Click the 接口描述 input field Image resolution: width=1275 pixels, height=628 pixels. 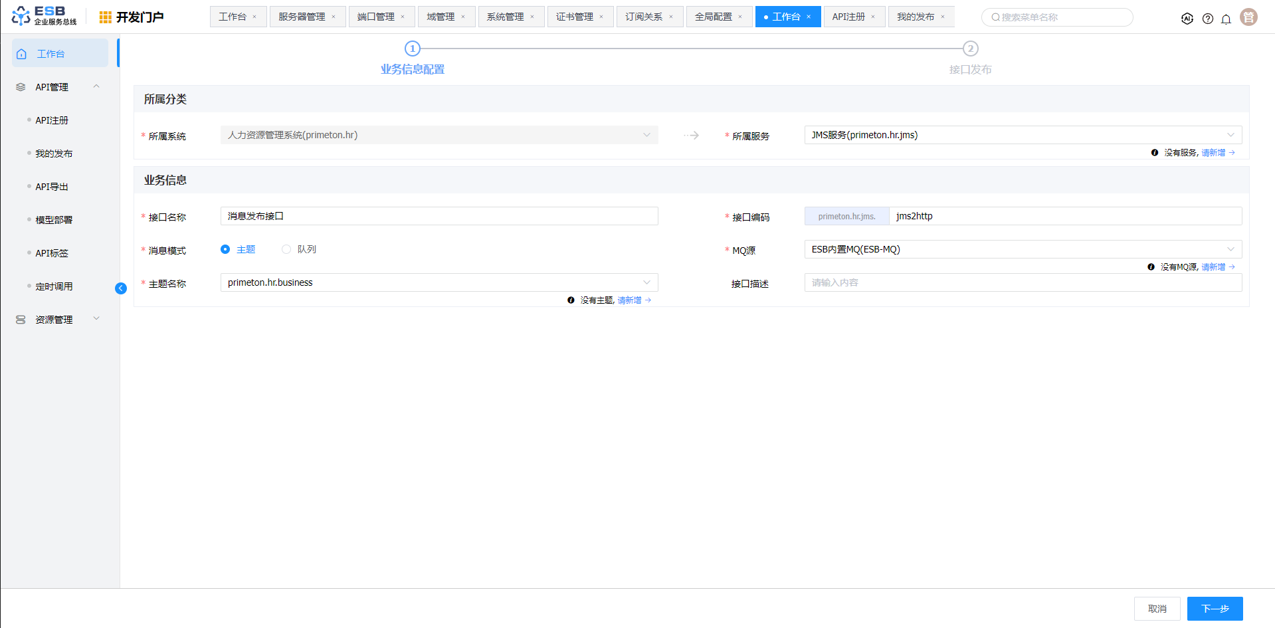pos(1022,282)
